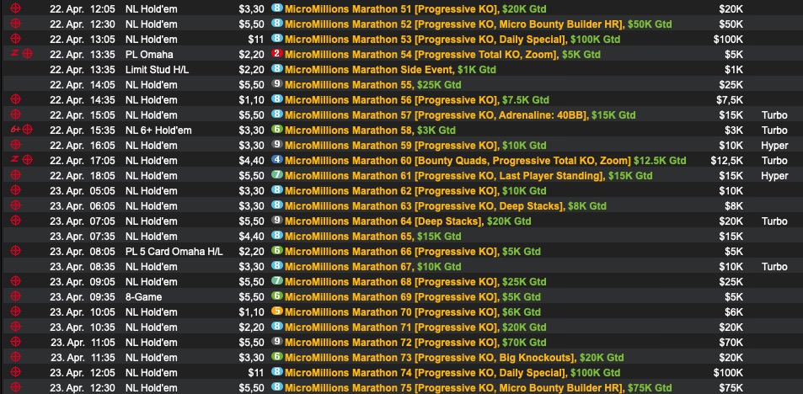The width and height of the screenshot is (803, 394).
Task: Click the 8-max badge on Side Event row
Action: 277,69
